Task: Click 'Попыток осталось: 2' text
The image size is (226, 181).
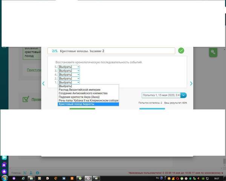Action: (x=150, y=103)
